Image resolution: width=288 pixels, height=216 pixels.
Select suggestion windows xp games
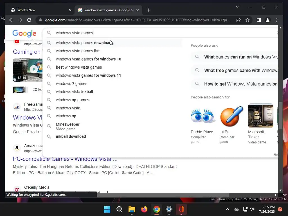pyautogui.click(x=112, y=100)
